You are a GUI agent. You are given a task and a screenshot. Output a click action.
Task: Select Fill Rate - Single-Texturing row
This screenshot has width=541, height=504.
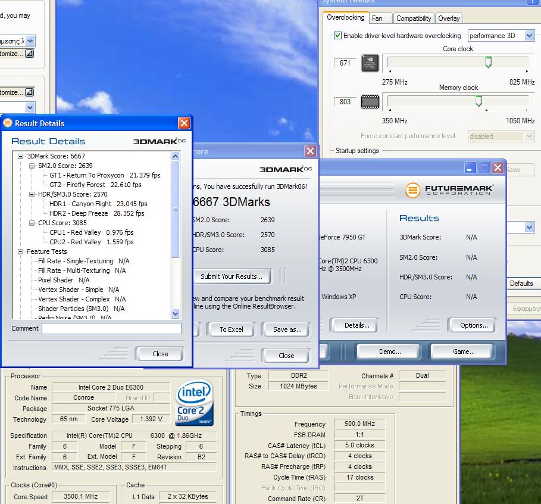84,261
